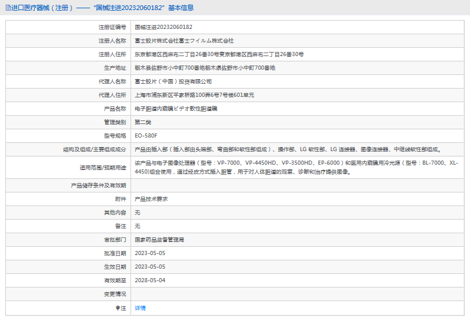Select approval department 国家药品监督管理局

point(159,240)
